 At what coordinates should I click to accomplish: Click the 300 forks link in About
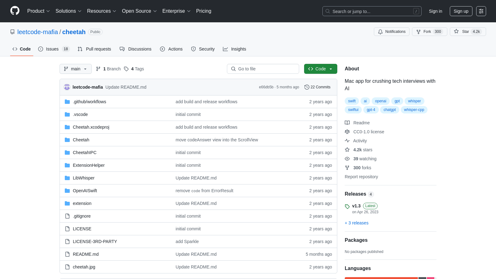click(x=358, y=168)
